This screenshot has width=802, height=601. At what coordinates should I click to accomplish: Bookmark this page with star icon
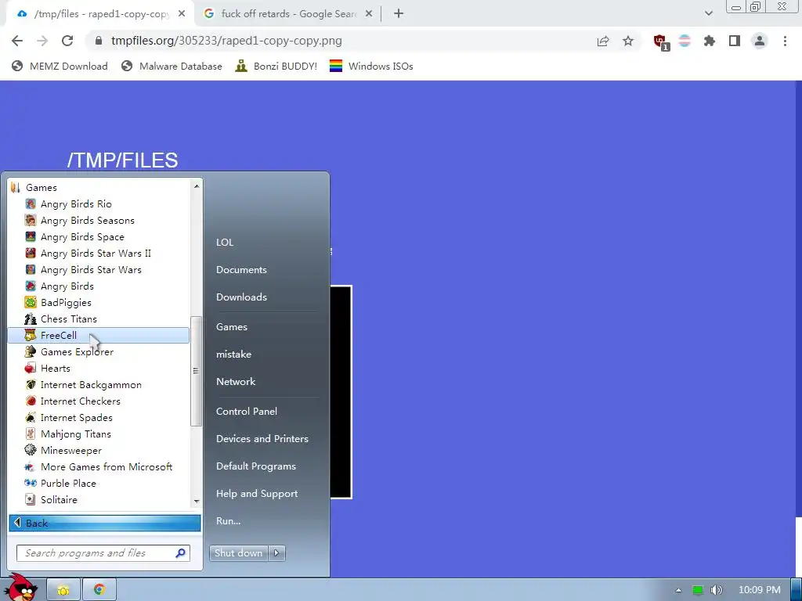pyautogui.click(x=628, y=41)
